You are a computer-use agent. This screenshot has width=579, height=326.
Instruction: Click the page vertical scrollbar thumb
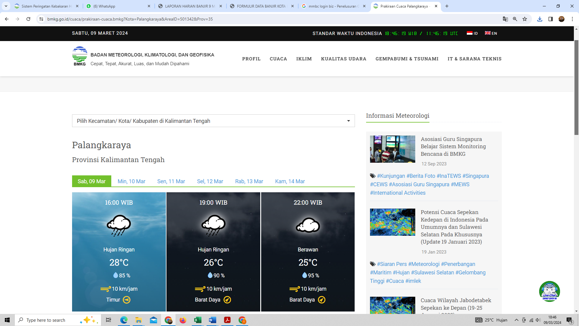(x=576, y=87)
